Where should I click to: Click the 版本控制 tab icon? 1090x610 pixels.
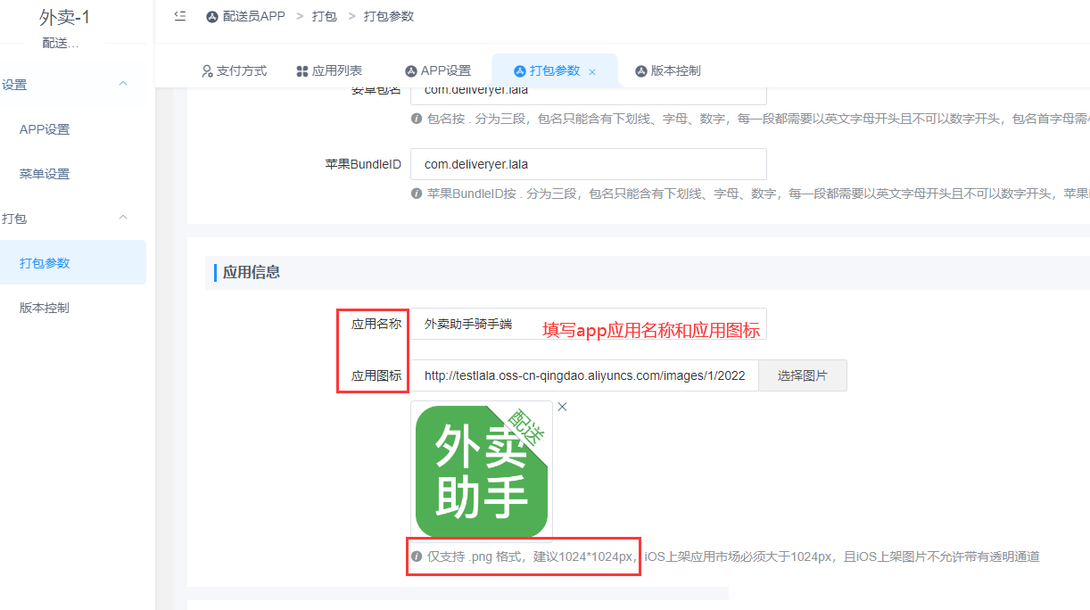[641, 71]
